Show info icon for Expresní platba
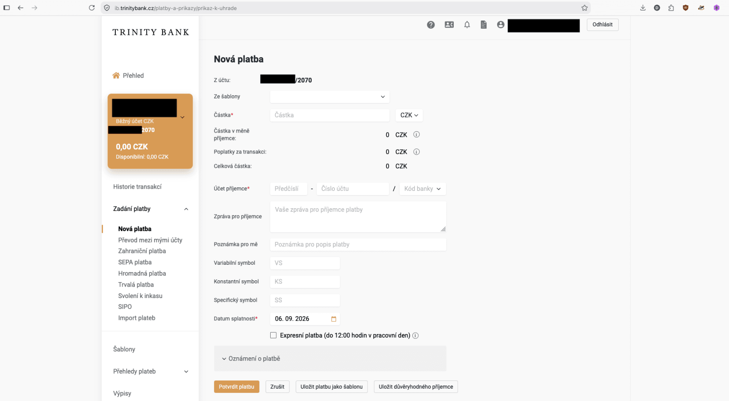 coord(416,336)
